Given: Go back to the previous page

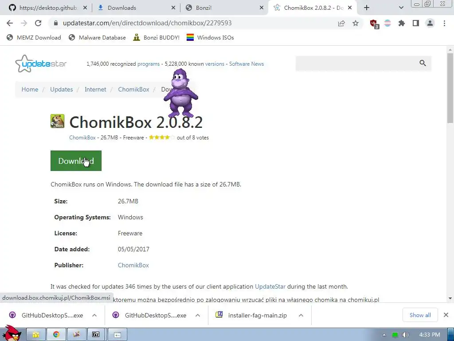Looking at the screenshot, I should point(10,23).
